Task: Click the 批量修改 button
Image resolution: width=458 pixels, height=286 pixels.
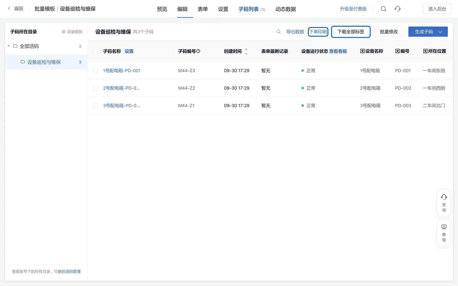Action: [389, 32]
